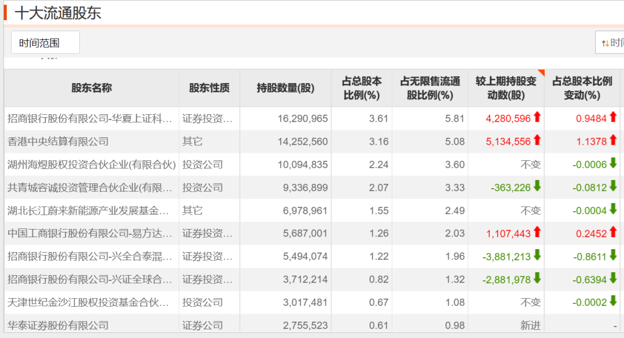Click the holding value 10,094,835

tap(302, 164)
